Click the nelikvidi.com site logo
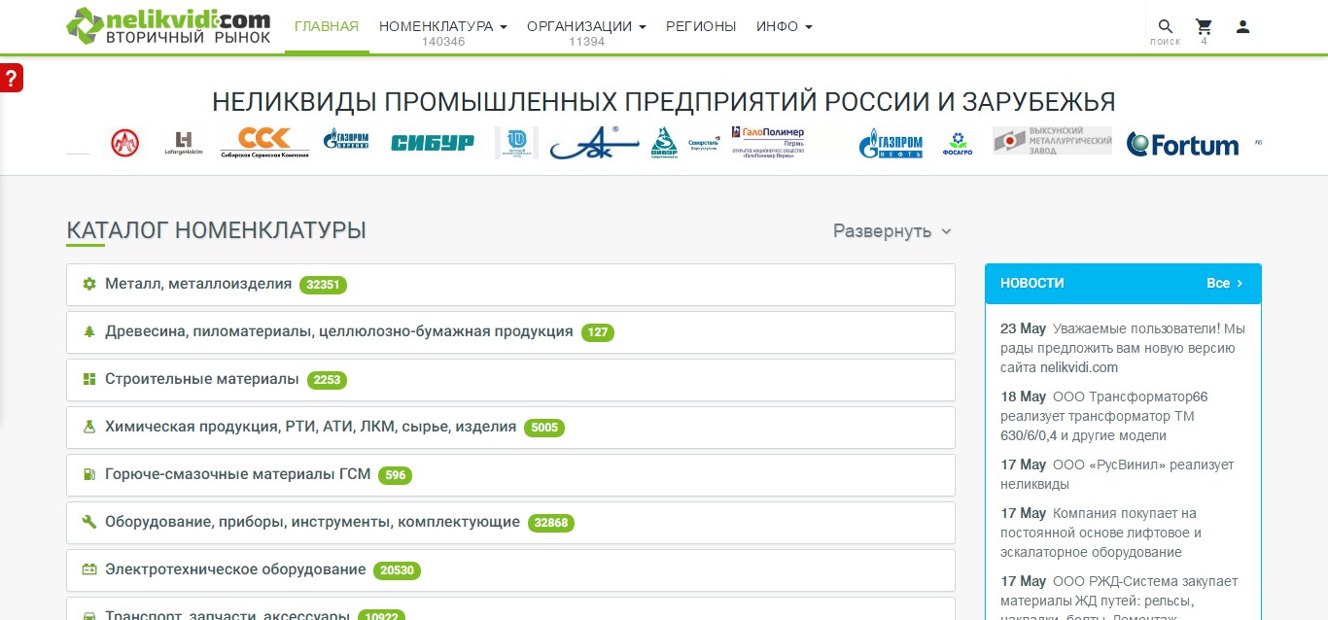This screenshot has width=1328, height=620. (169, 26)
